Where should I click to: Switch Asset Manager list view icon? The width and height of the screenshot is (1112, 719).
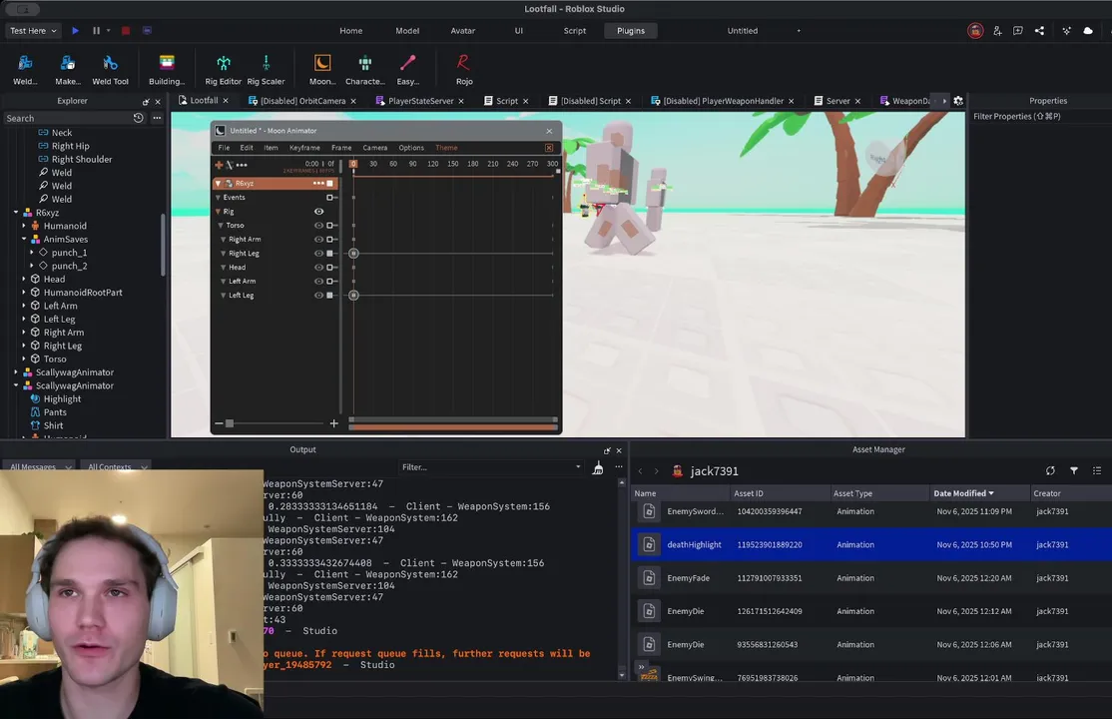(x=1097, y=470)
